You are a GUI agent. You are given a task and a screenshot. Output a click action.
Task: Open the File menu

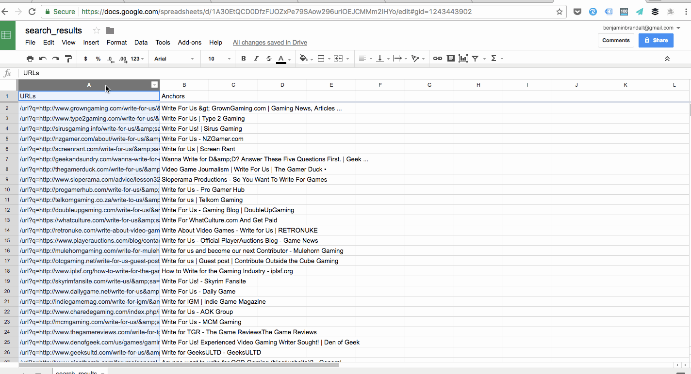coord(30,42)
